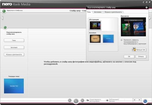Click the skip to next playback button

point(82,101)
